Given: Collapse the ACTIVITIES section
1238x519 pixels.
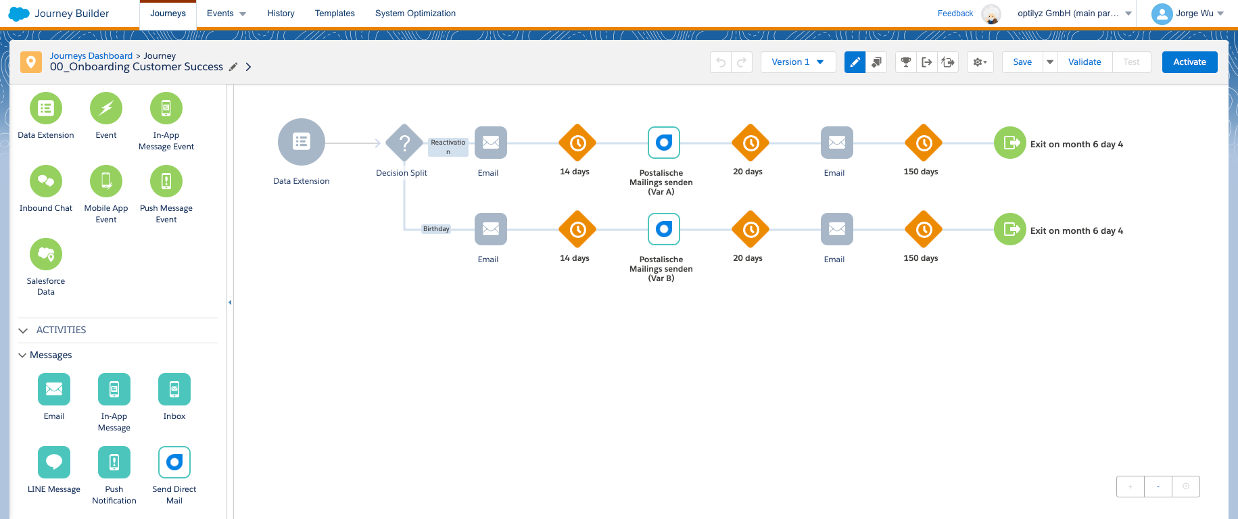Looking at the screenshot, I should coord(23,330).
